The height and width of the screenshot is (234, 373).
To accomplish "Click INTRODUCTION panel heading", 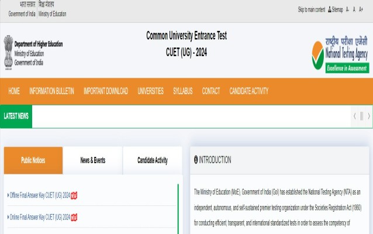I will click(x=215, y=160).
